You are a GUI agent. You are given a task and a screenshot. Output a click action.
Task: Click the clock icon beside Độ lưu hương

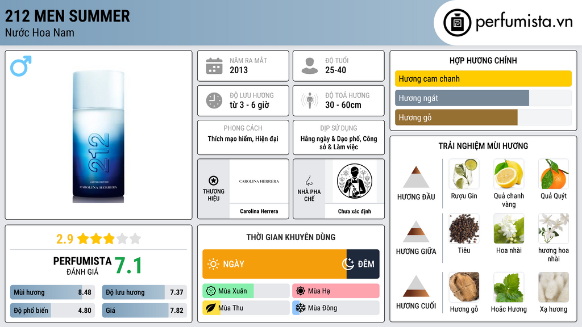(214, 100)
